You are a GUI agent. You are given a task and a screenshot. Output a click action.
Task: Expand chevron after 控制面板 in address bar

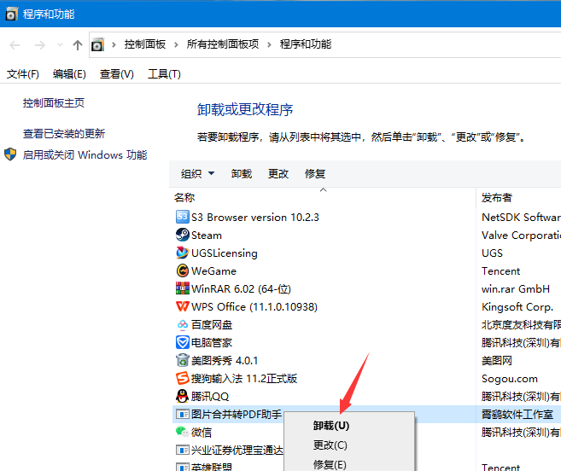coord(176,44)
